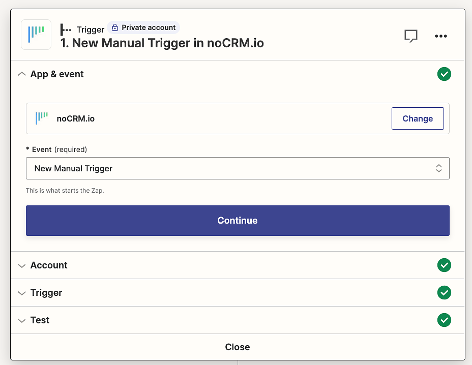Viewport: 472px width, 365px height.
Task: Click the green checkmark beside Account
Action: [444, 265]
